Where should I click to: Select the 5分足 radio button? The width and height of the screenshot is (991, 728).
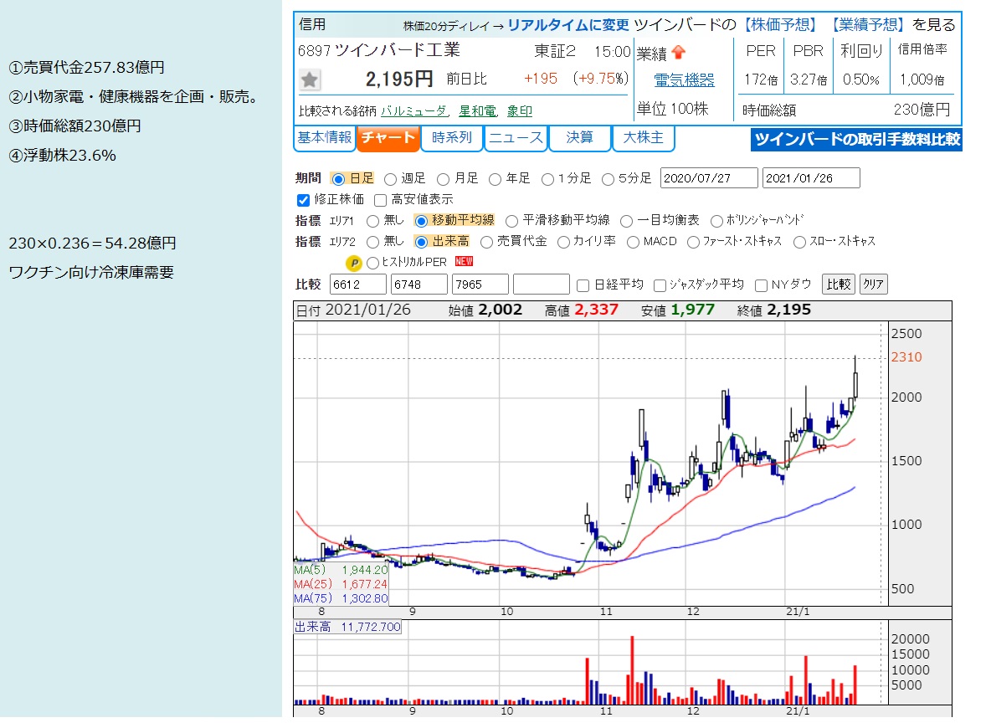[x=608, y=179]
